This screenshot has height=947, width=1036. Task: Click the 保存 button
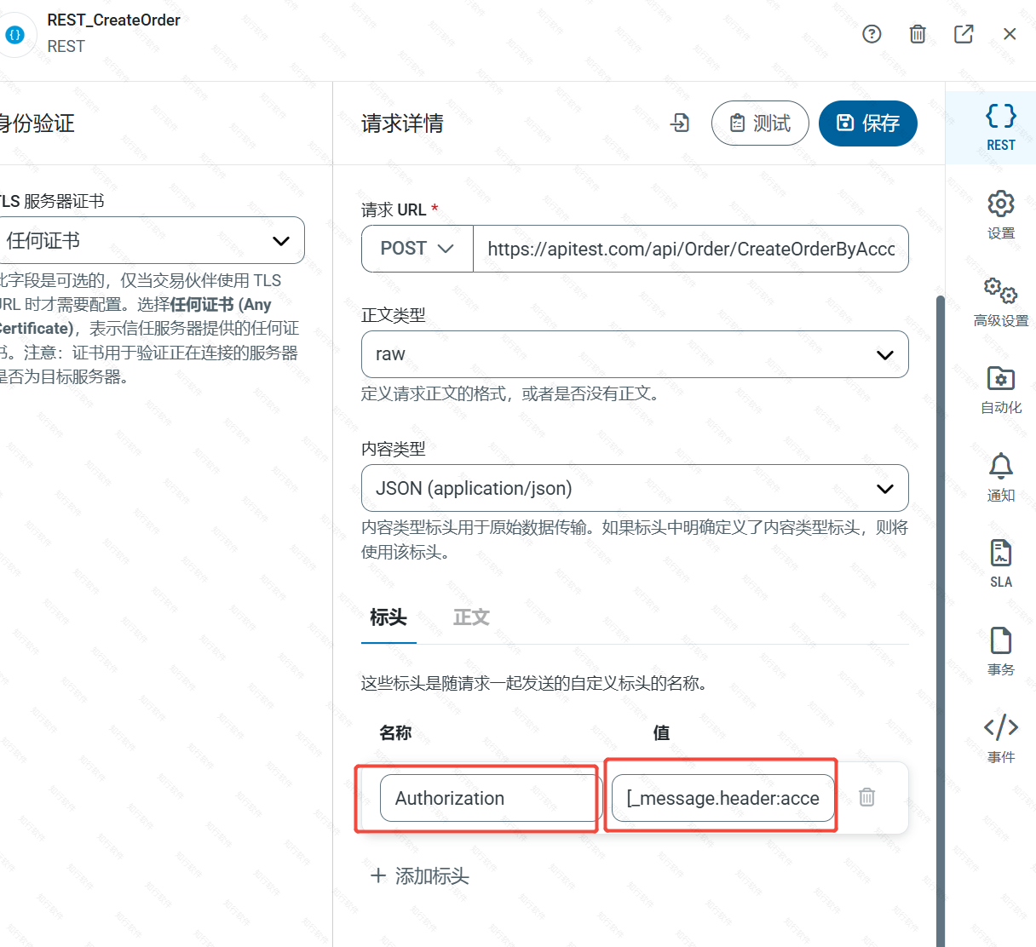coord(867,123)
